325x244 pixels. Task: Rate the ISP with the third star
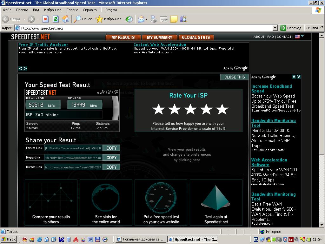coord(190,109)
